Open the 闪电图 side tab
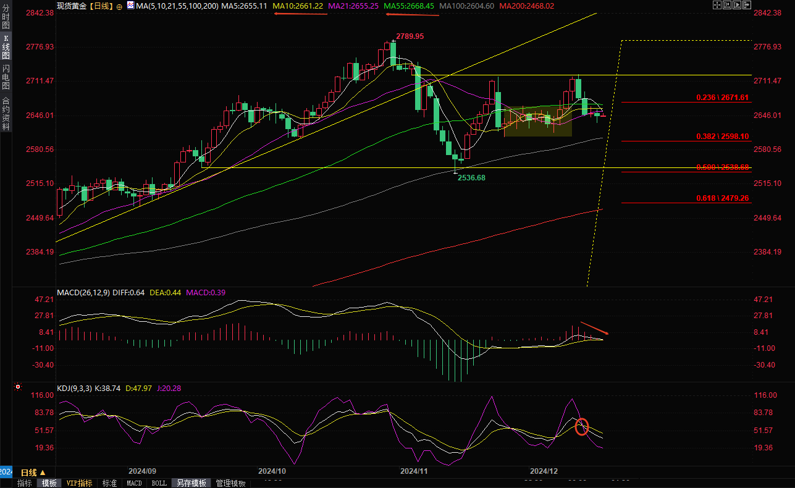Screen dimensions: 795x488 click(x=6, y=77)
